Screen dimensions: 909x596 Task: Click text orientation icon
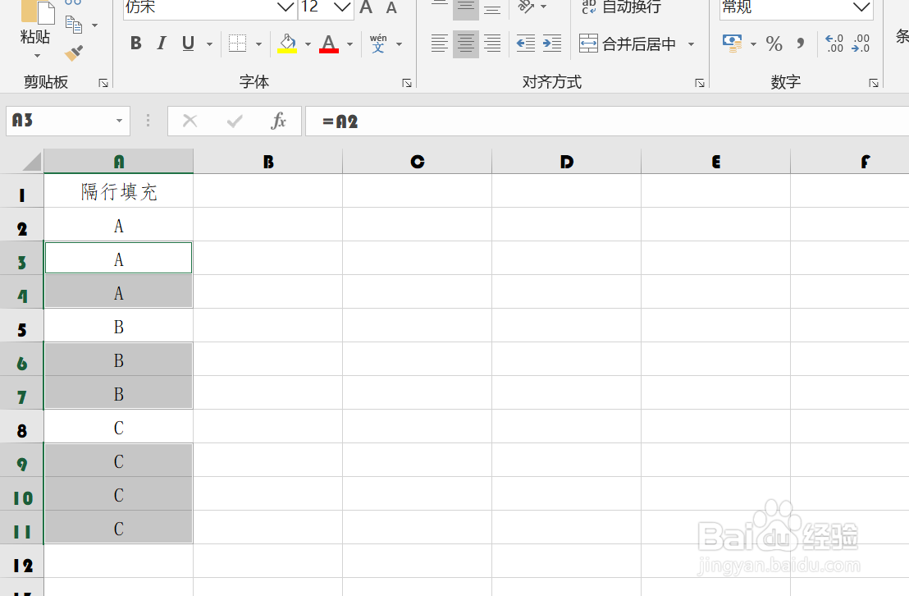526,7
